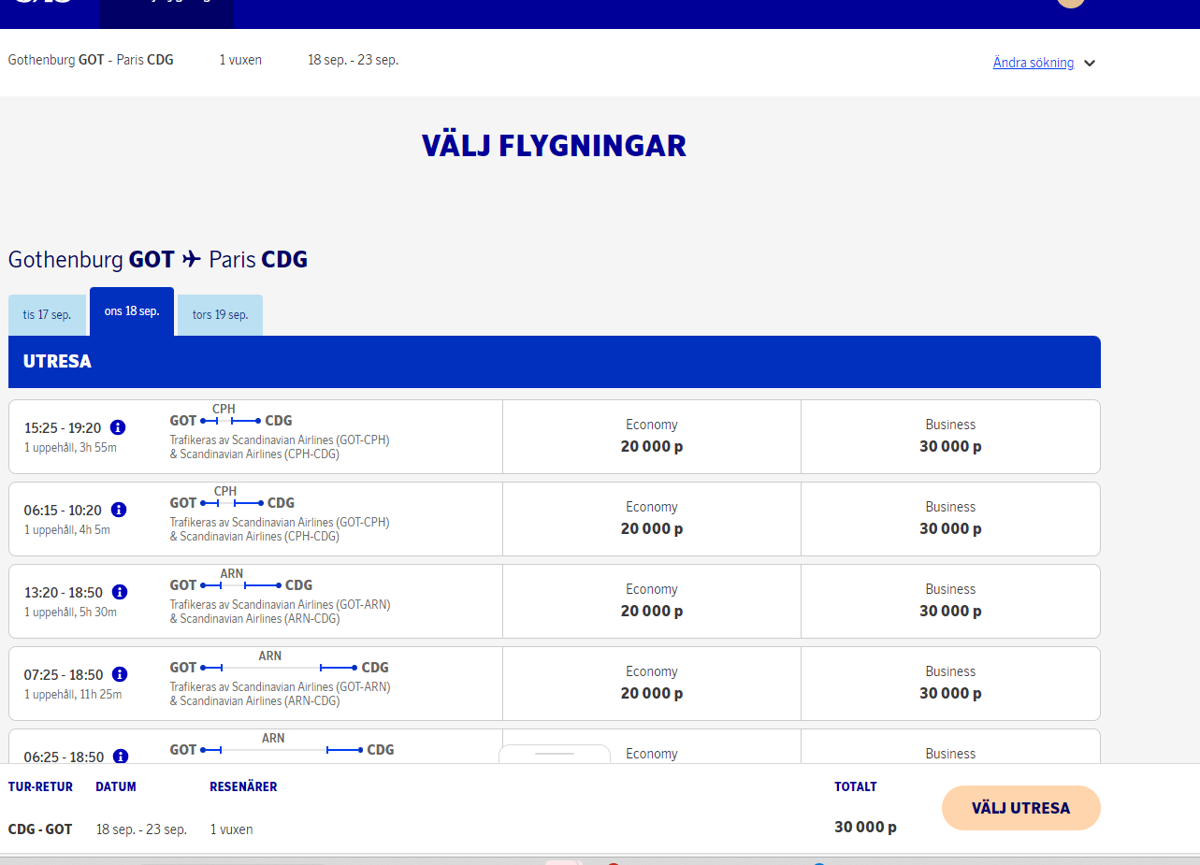Click the Ändra sökning link

coord(1033,63)
